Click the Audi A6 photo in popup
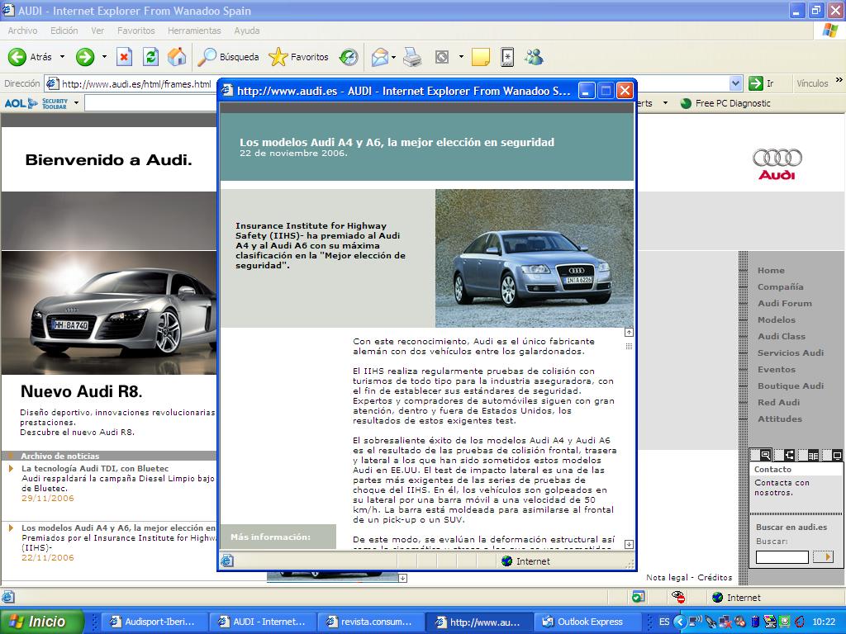This screenshot has width=846, height=634. tap(535, 258)
